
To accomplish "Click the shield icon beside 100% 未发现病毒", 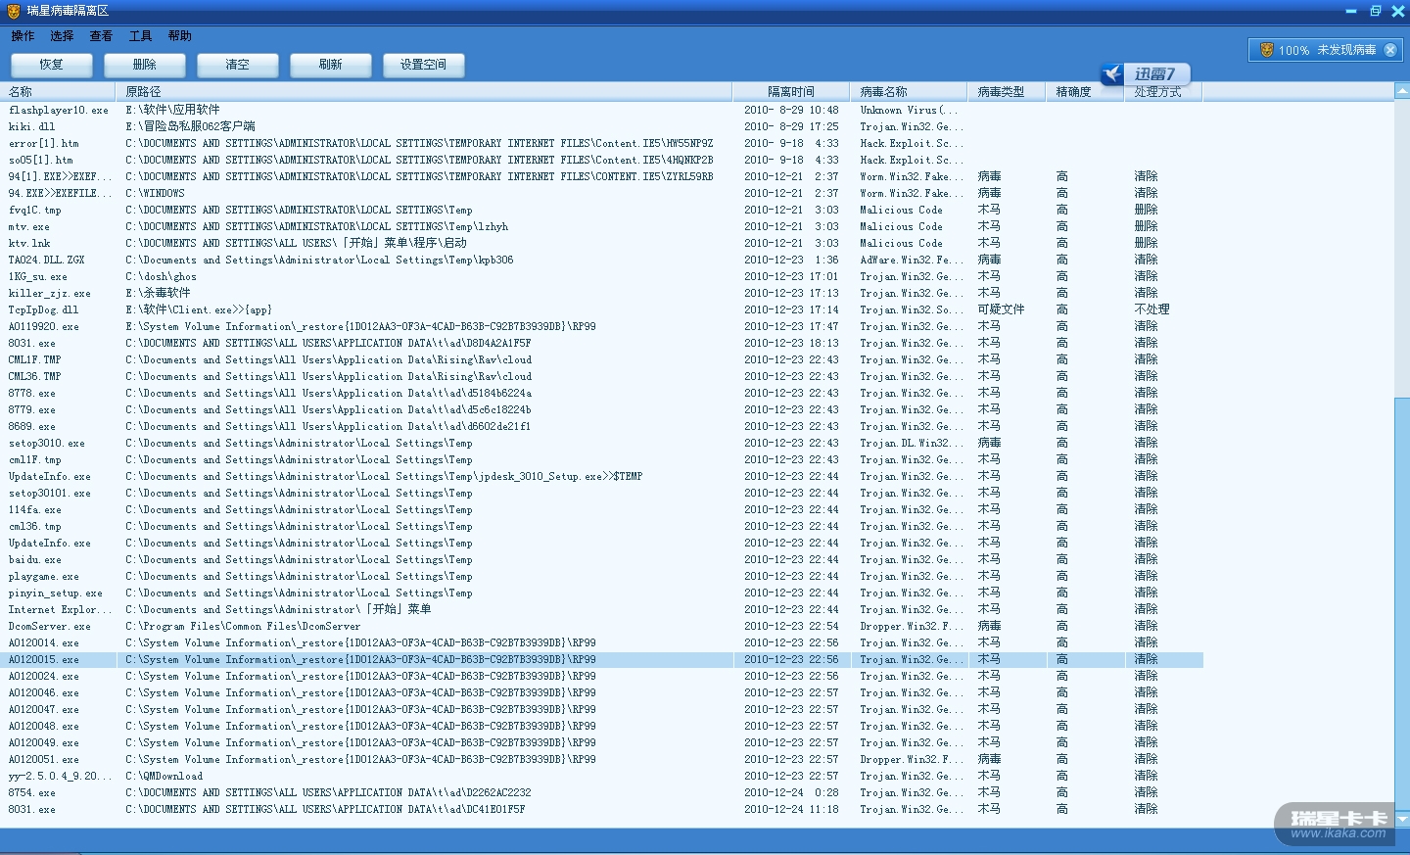I will click(1266, 50).
